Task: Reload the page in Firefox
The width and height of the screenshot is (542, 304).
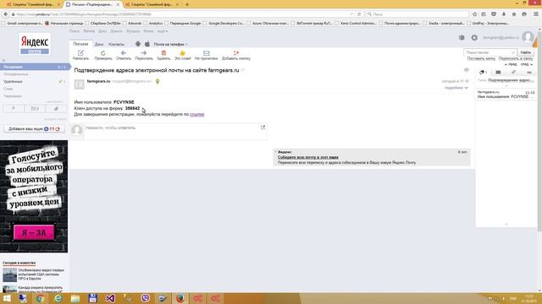Action: [359, 14]
